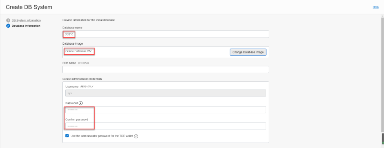The height and width of the screenshot is (148, 384).
Task: Click the step 1 number icon
Action: pyautogui.click(x=8, y=20)
